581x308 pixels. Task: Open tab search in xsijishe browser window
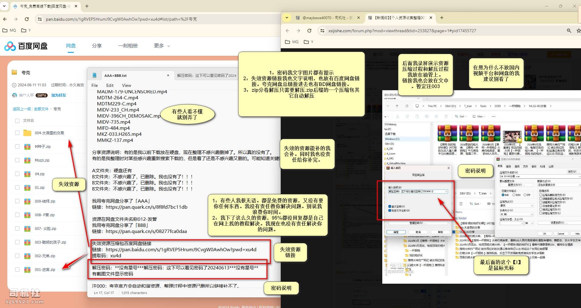[287, 18]
